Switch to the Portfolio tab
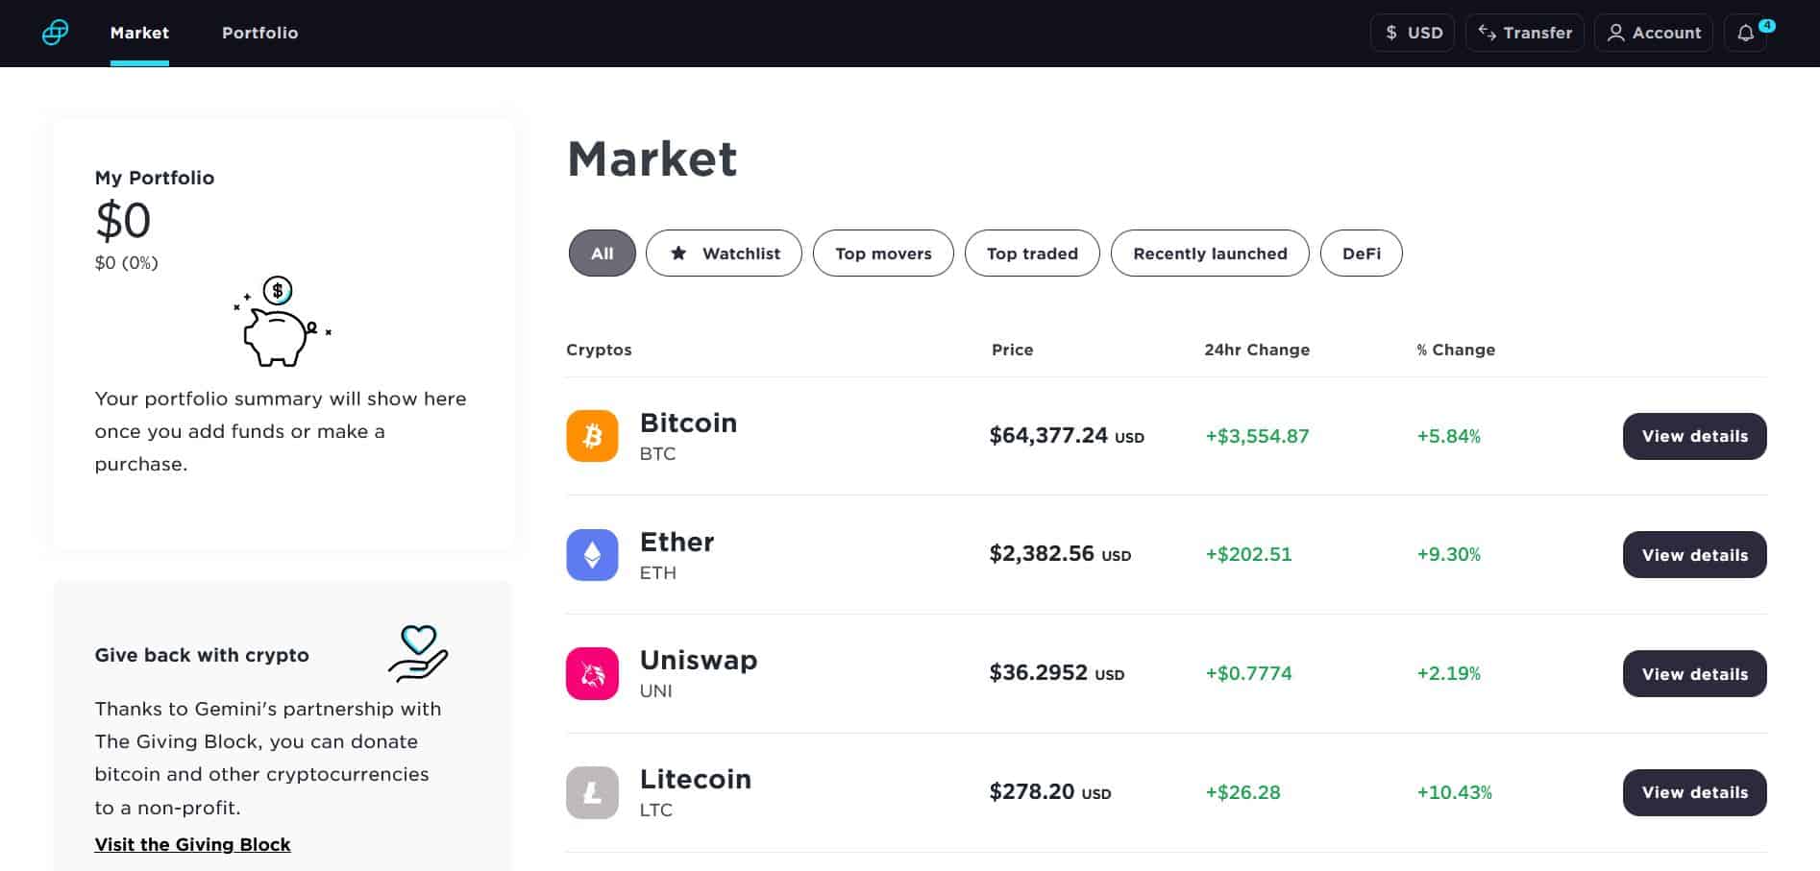1820x871 pixels. [x=260, y=33]
